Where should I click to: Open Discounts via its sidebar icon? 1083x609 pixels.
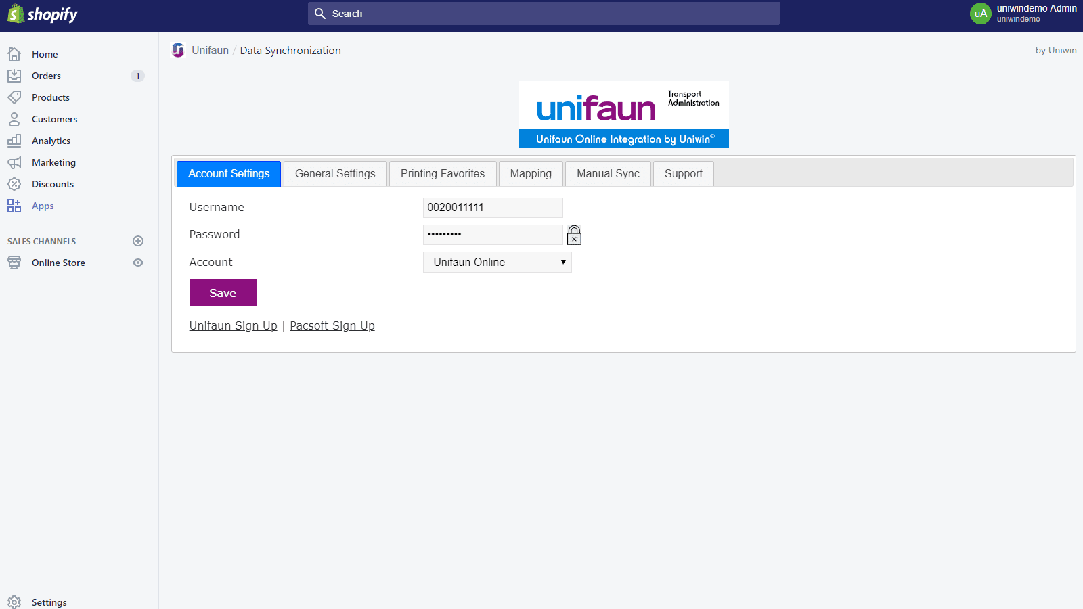tap(14, 184)
